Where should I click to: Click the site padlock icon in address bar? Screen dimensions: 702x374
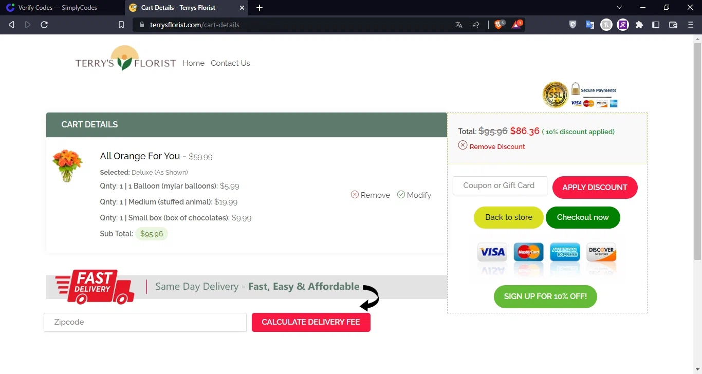[x=142, y=25]
